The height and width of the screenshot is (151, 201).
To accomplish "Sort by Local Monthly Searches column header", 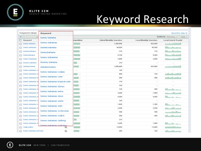I will coord(146,40).
